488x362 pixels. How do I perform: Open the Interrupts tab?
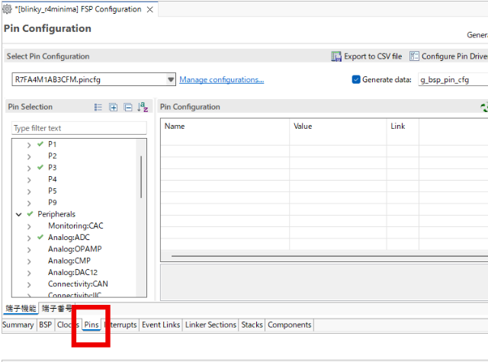tap(120, 325)
